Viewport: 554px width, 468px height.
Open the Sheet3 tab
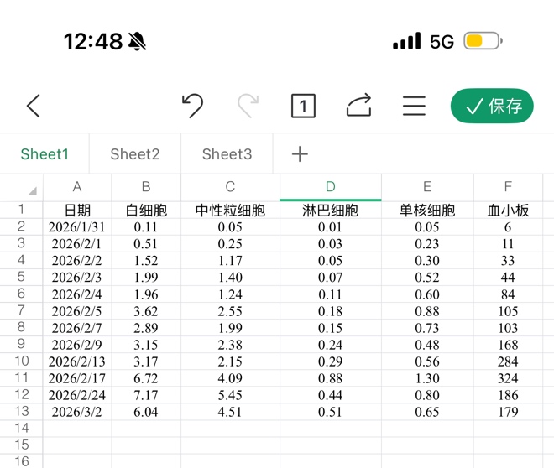(x=227, y=153)
